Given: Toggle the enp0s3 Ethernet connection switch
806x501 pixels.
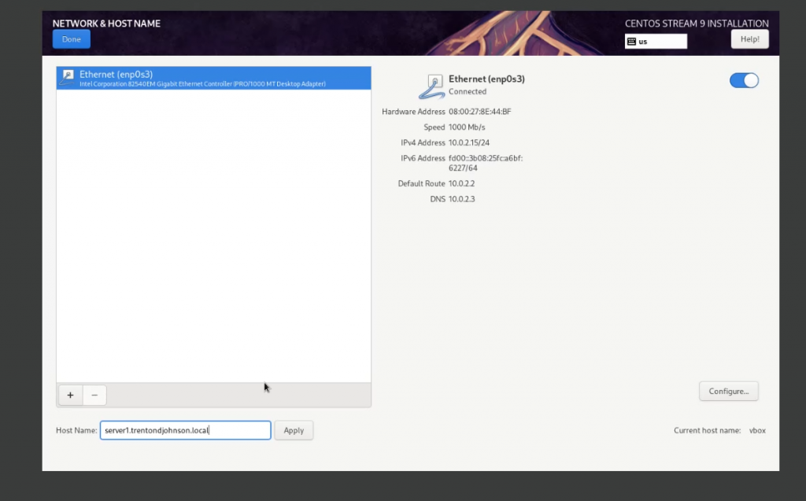Looking at the screenshot, I should [x=744, y=80].
